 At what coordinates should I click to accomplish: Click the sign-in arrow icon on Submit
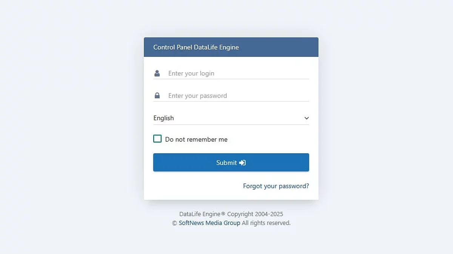pyautogui.click(x=242, y=163)
